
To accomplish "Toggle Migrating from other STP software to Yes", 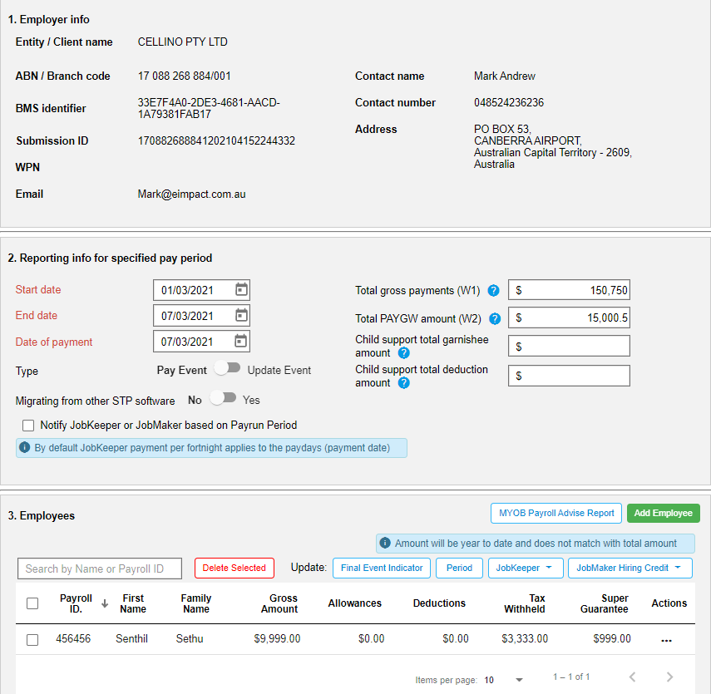I will [225, 398].
